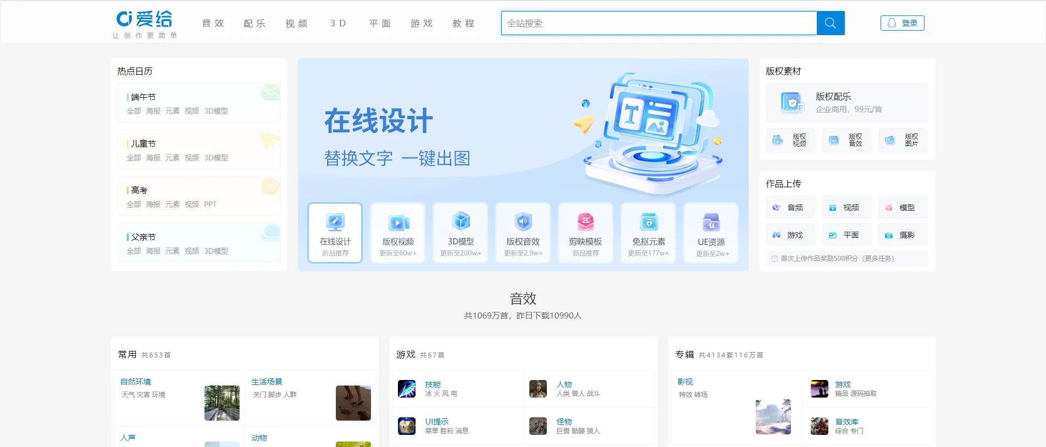
Task: Click the 生活场景 footsteps thumbnail
Action: pos(353,403)
